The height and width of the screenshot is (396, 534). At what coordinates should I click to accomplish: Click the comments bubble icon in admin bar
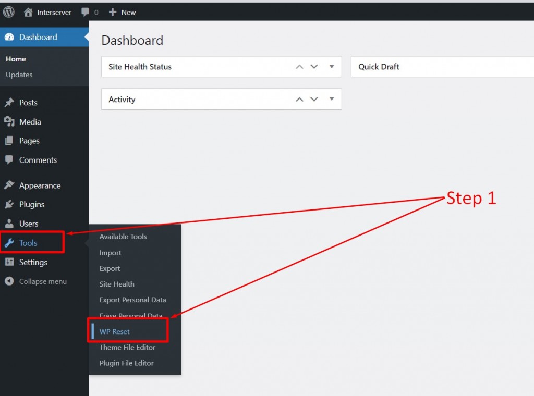click(85, 13)
